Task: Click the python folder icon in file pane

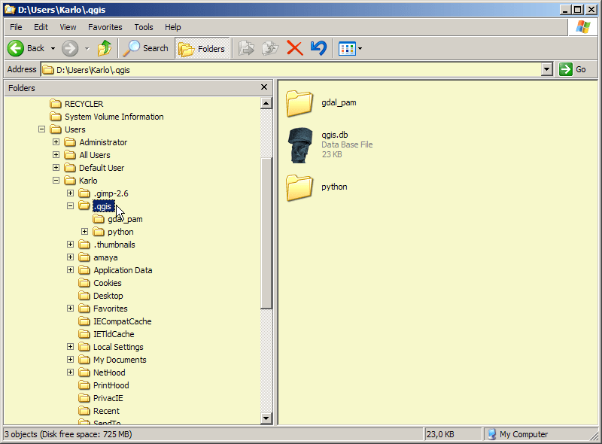Action: tap(299, 187)
